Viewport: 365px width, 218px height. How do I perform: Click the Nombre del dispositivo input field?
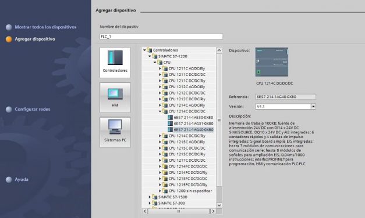pyautogui.click(x=161, y=37)
